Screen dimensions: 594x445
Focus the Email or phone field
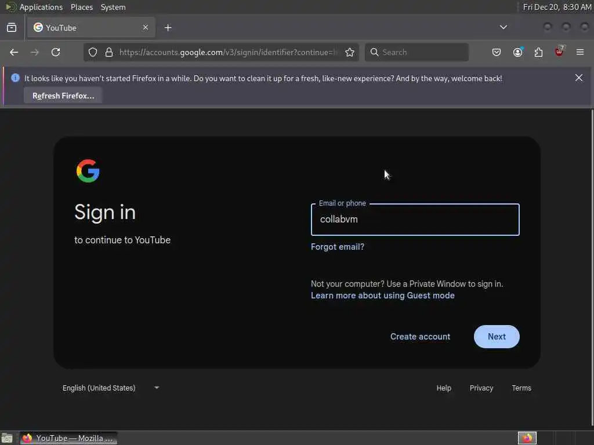click(x=415, y=220)
